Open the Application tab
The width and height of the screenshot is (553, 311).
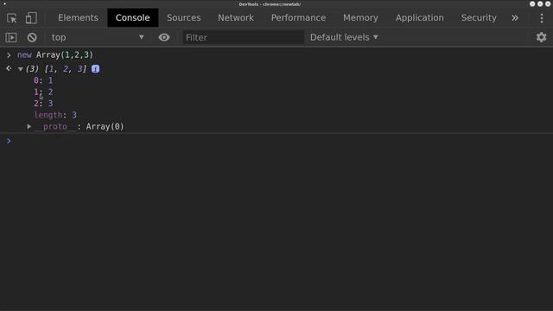(420, 17)
